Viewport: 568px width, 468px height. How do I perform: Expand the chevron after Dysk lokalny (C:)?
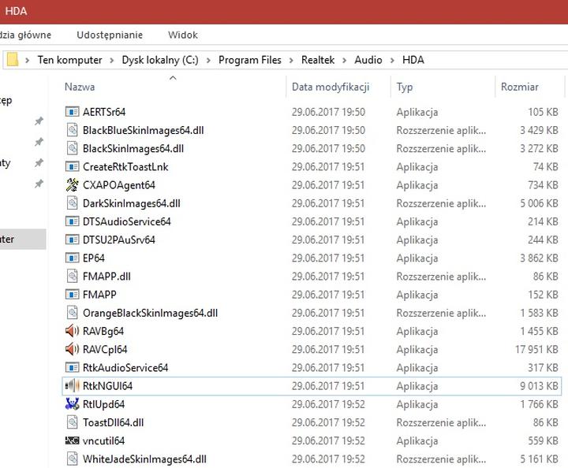pyautogui.click(x=208, y=61)
